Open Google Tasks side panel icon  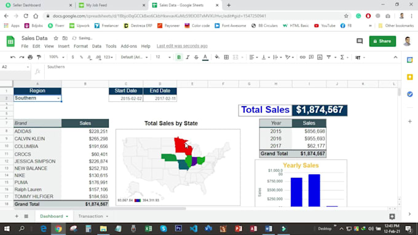410,94
